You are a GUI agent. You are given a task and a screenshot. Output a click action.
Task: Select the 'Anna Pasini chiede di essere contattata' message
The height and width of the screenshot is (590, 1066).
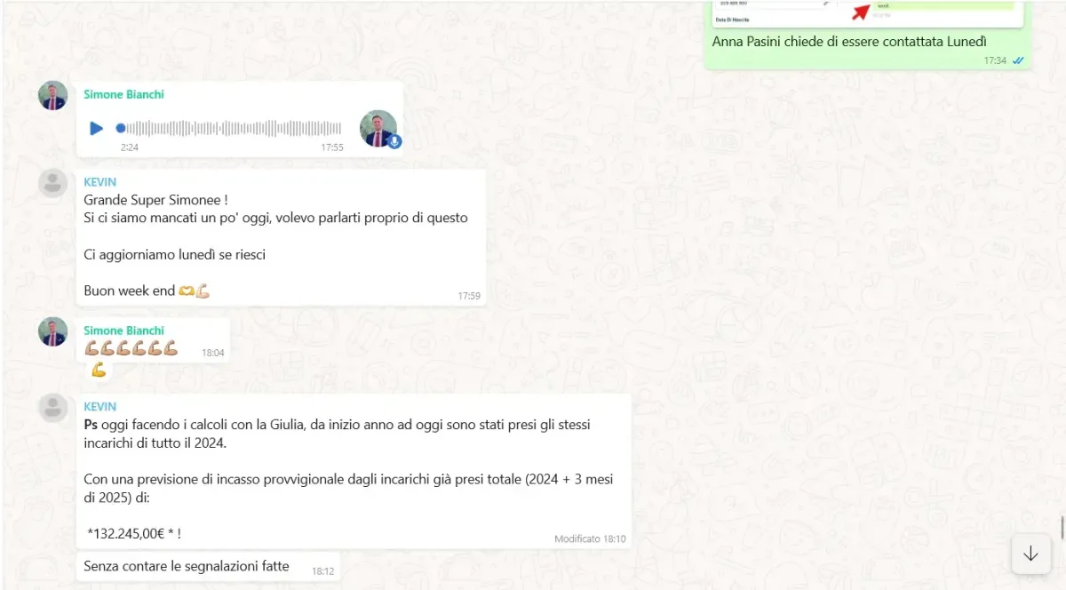click(868, 42)
